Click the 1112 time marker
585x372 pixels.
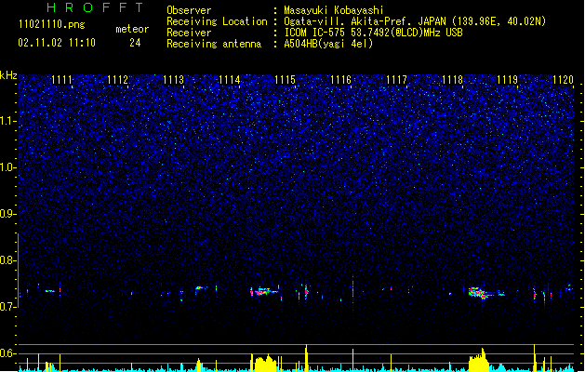click(117, 80)
